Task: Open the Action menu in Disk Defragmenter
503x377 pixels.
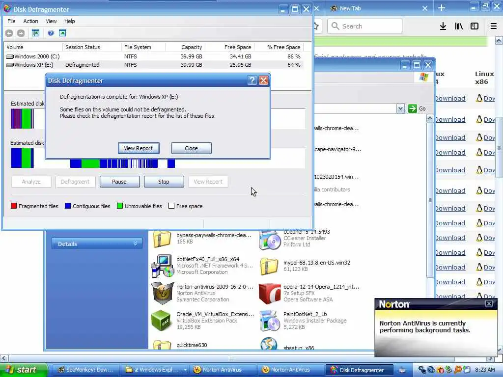Action: 30,21
